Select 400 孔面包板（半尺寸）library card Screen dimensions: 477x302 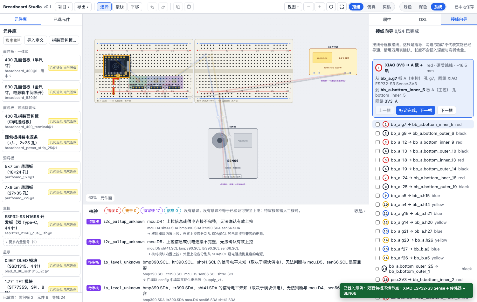tap(41, 68)
